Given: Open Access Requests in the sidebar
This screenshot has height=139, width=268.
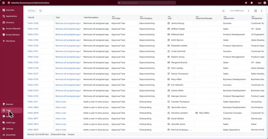Looking at the screenshot, I should pyautogui.click(x=13, y=29).
